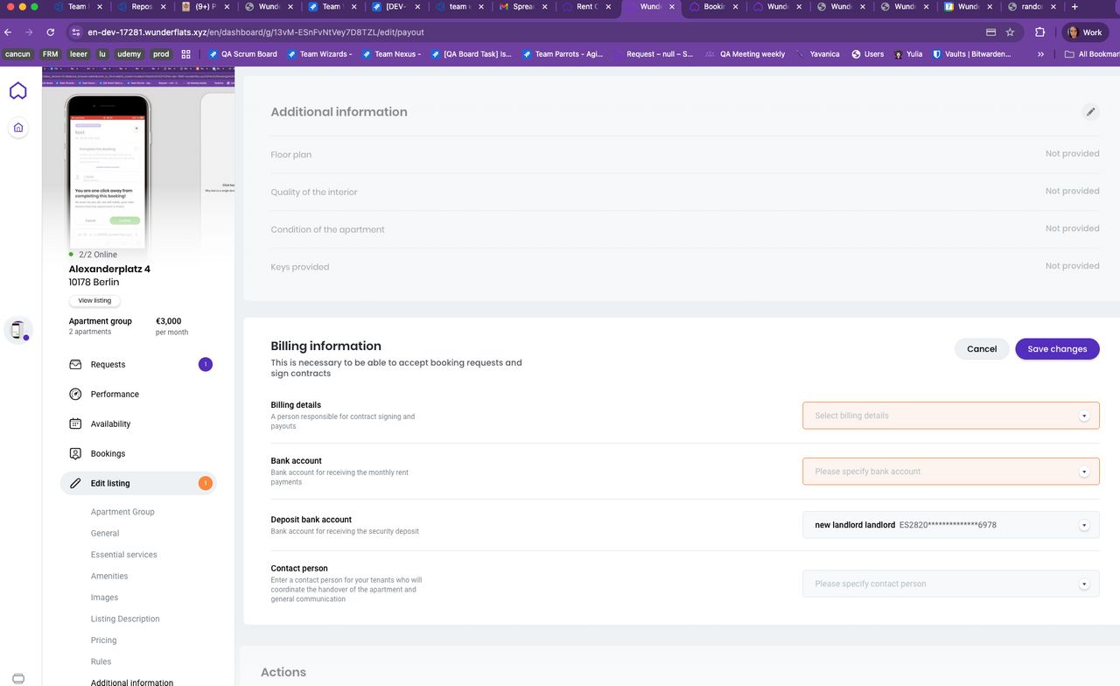Image resolution: width=1120 pixels, height=686 pixels.
Task: Click the Bookings document icon
Action: [x=75, y=454]
